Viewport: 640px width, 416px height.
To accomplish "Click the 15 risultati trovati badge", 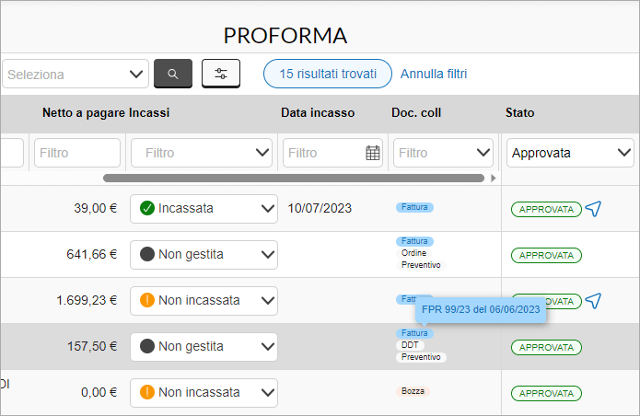I will (x=328, y=74).
